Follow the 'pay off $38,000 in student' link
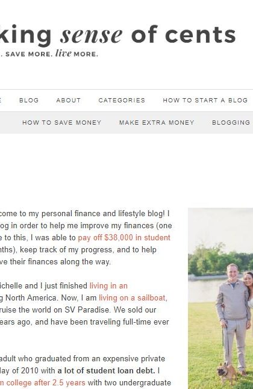Image resolution: width=253 pixels, height=389 pixels. (x=124, y=238)
